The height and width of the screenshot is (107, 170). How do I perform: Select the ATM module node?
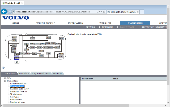click(32, 47)
